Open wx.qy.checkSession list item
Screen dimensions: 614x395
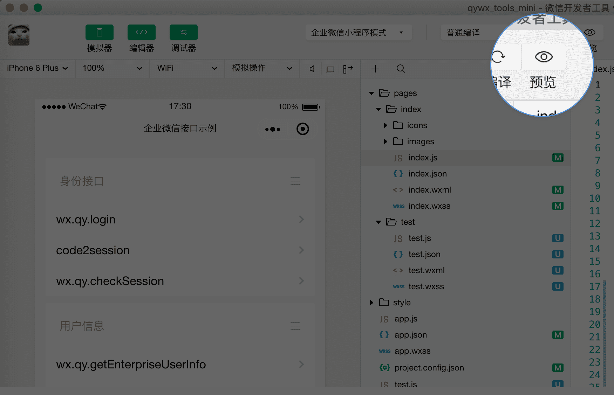pos(180,281)
